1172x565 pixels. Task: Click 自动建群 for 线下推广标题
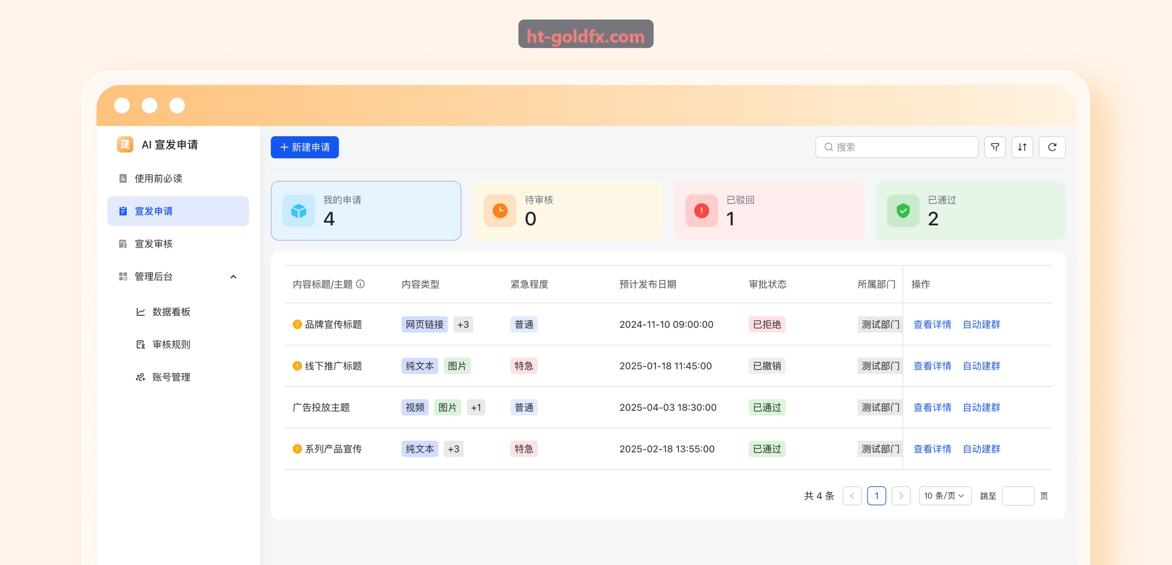[981, 366]
